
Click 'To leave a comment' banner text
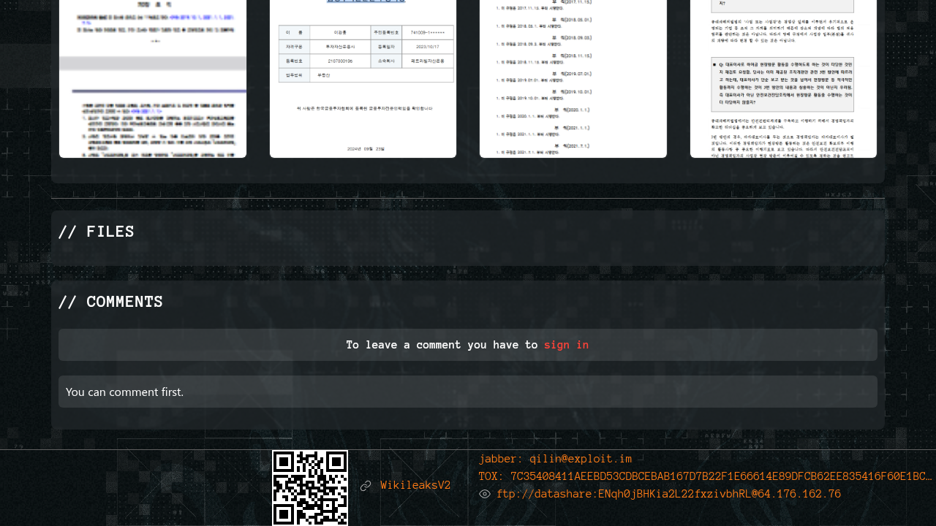[442, 345]
